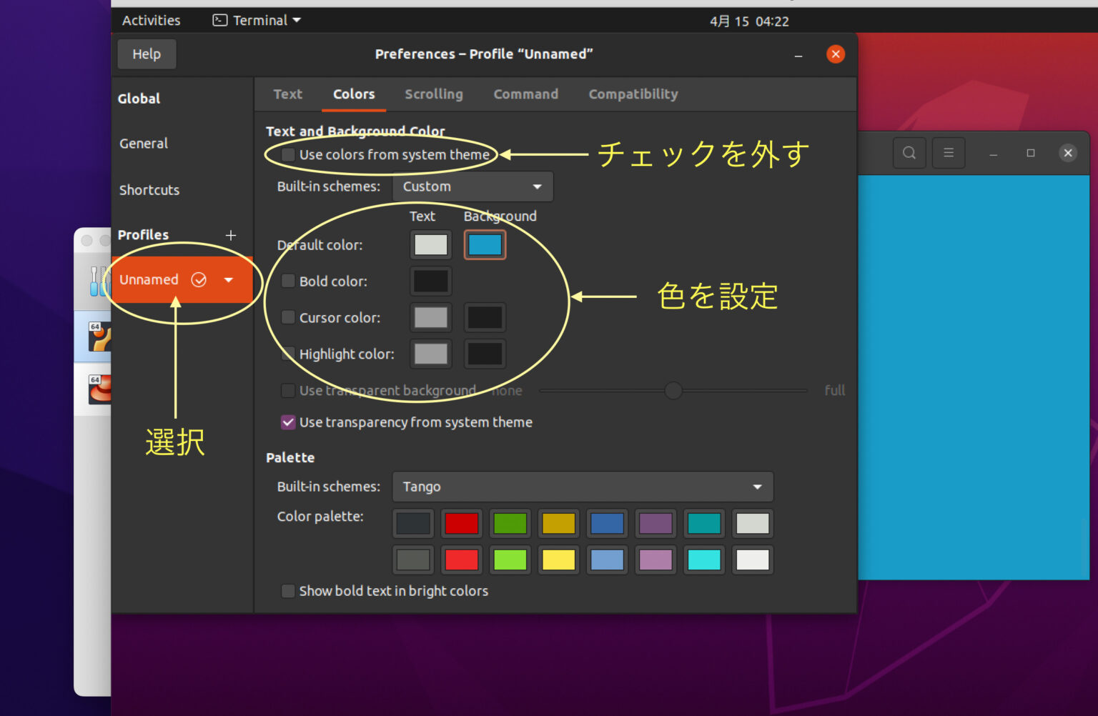Pick the blue default background color swatch
1098x716 pixels.
pos(485,244)
